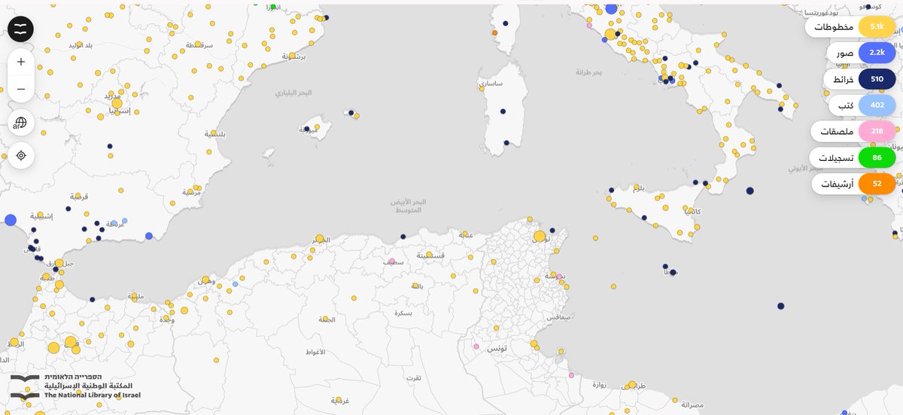The height and width of the screenshot is (415, 903).
Task: Select the pink marker left of تونس label
Action: click(x=476, y=347)
